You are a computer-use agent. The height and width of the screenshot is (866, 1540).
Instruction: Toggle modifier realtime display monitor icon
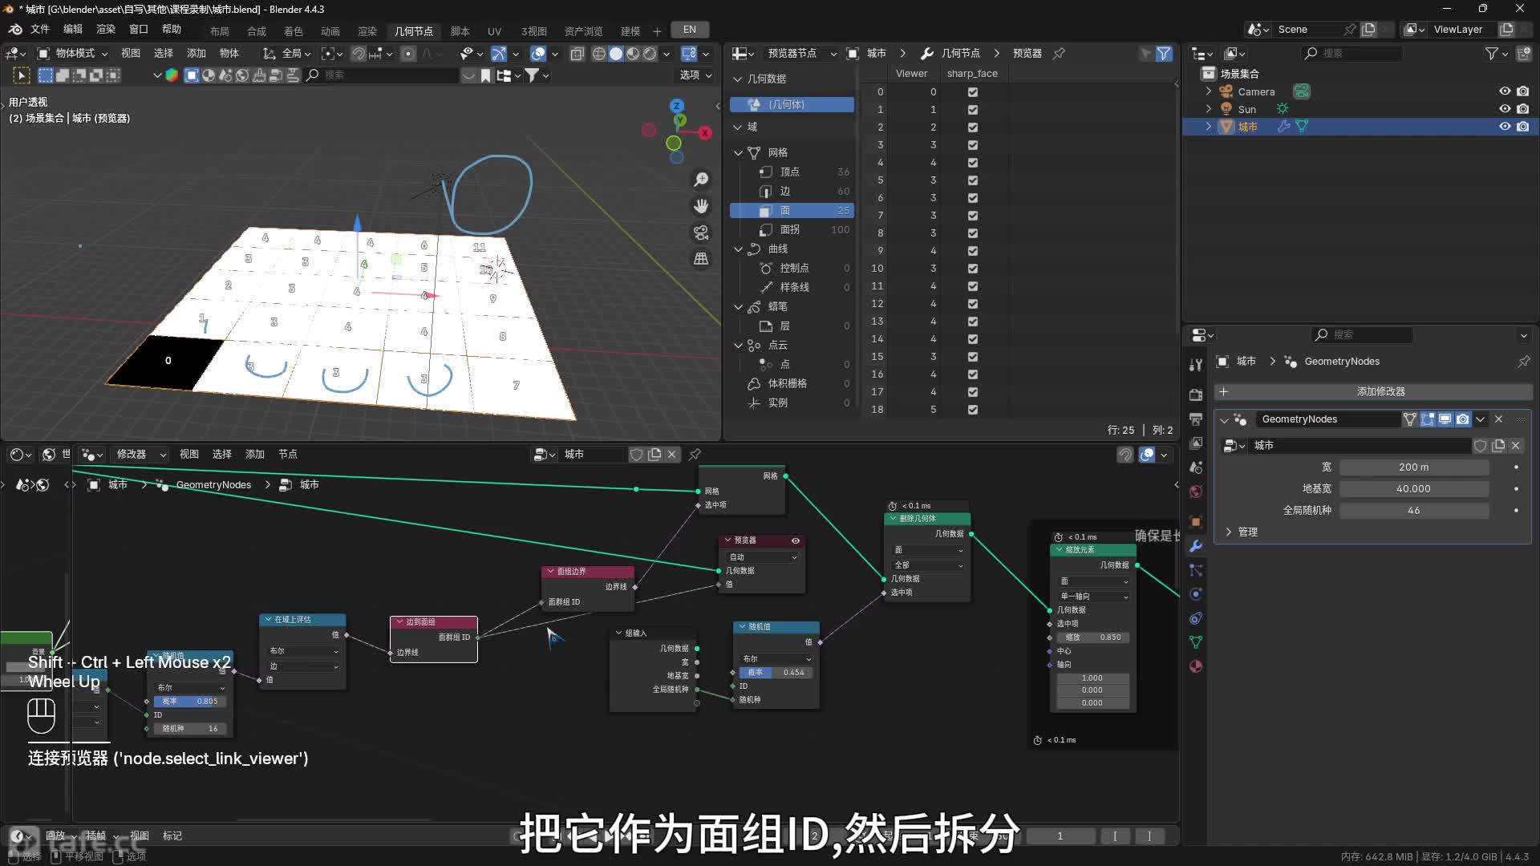(x=1445, y=419)
